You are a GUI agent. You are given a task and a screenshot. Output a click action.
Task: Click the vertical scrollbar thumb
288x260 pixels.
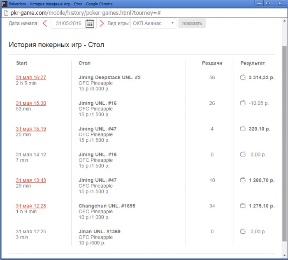tap(284, 144)
